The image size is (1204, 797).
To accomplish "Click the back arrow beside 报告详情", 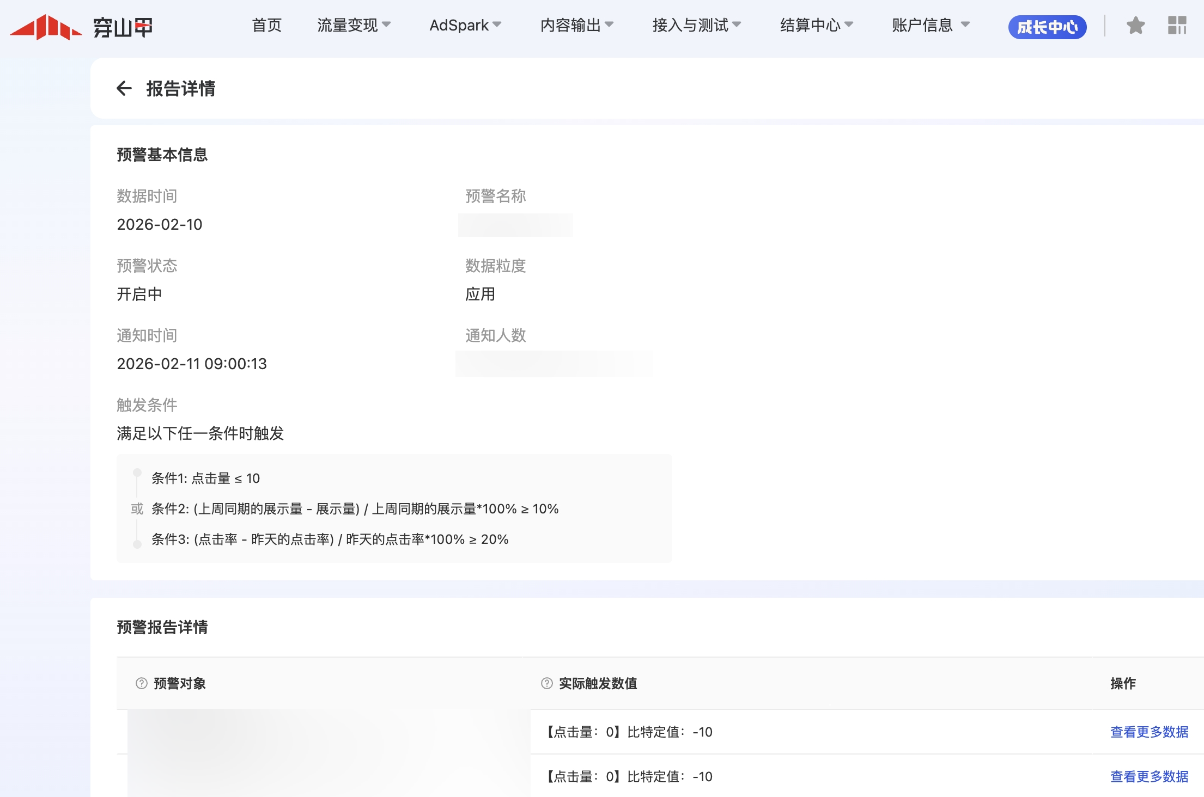I will tap(124, 88).
